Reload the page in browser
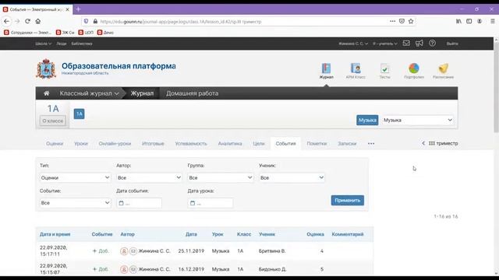 click(27, 21)
